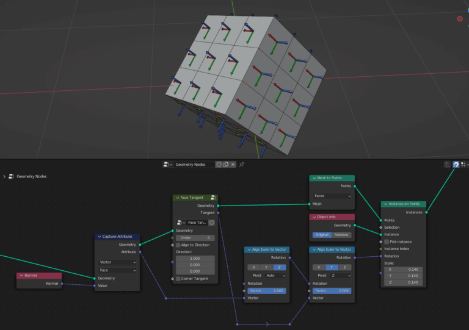Open group browse icon inside Face Tangent node
This screenshot has width=469, height=330.
[181, 223]
